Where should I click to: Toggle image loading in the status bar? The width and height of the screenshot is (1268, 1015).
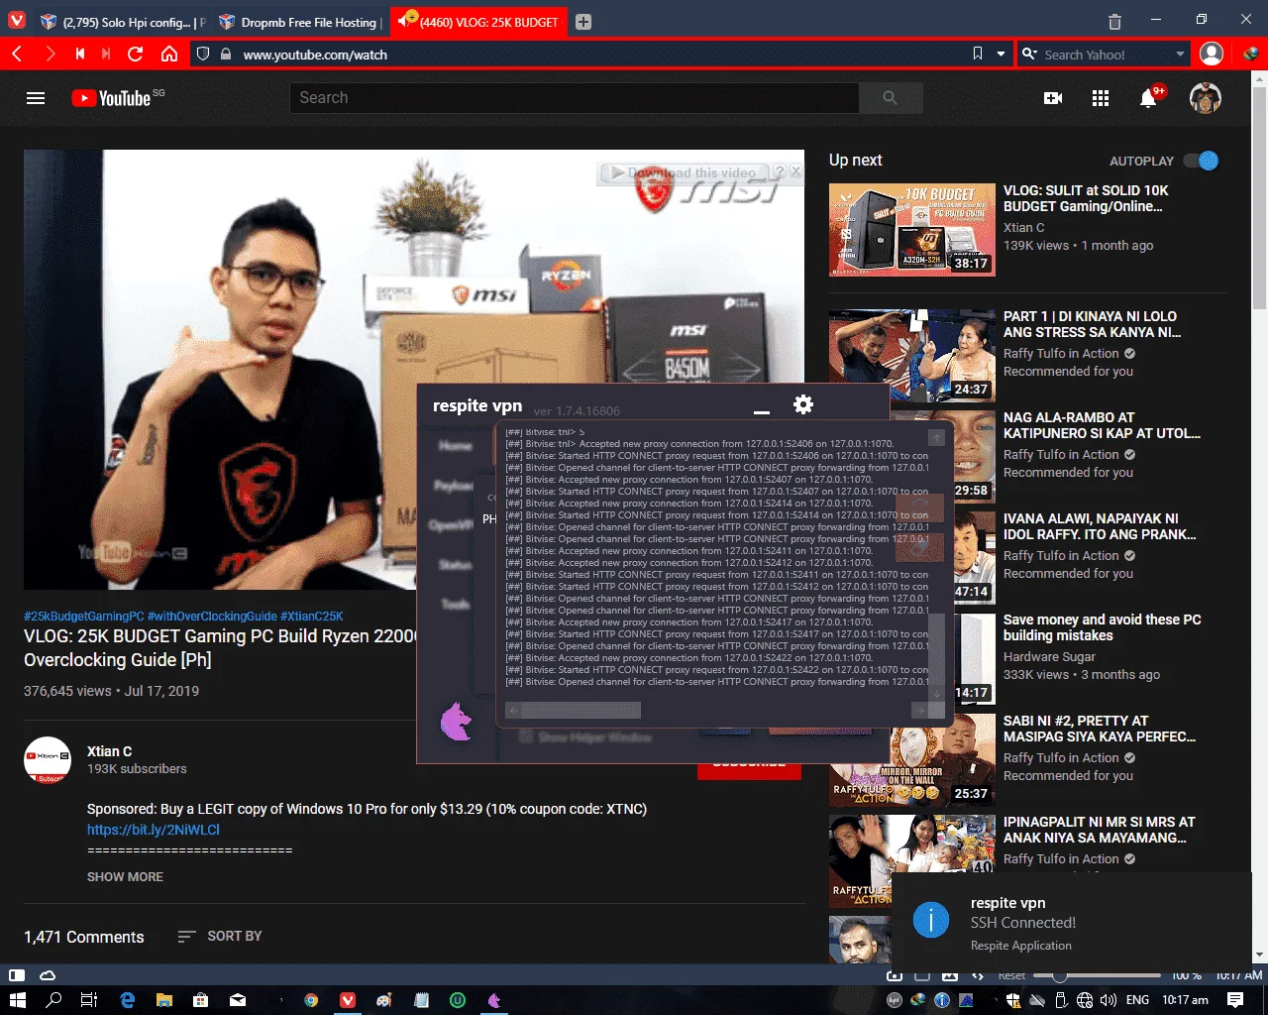[949, 975]
